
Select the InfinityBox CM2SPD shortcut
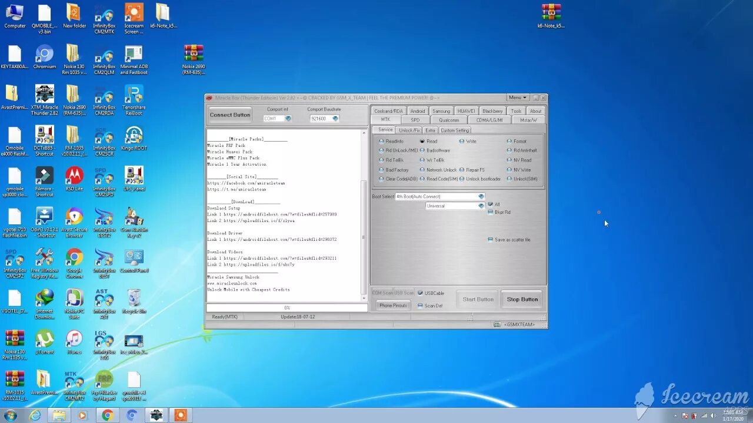[x=104, y=182]
